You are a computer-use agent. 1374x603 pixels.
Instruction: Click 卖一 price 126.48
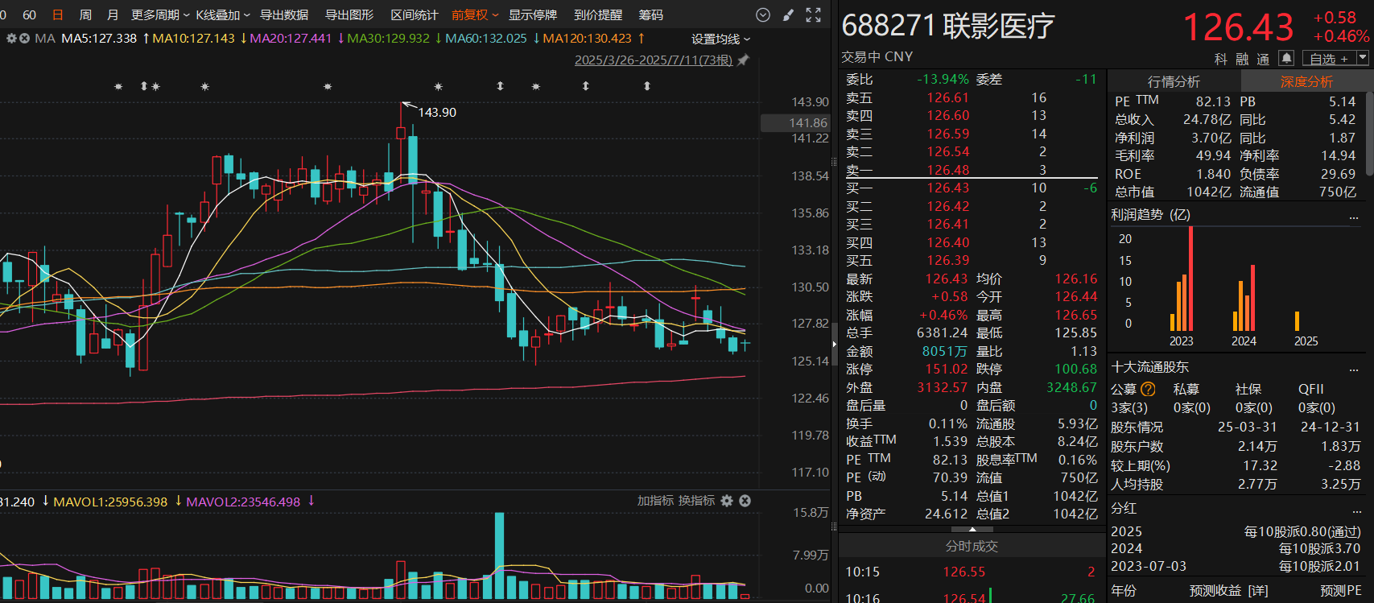[948, 170]
